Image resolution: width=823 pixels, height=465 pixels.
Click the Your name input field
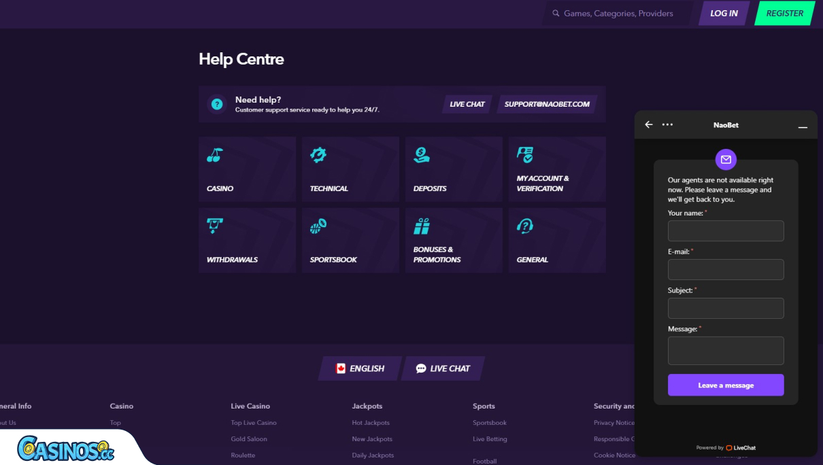[726, 230]
